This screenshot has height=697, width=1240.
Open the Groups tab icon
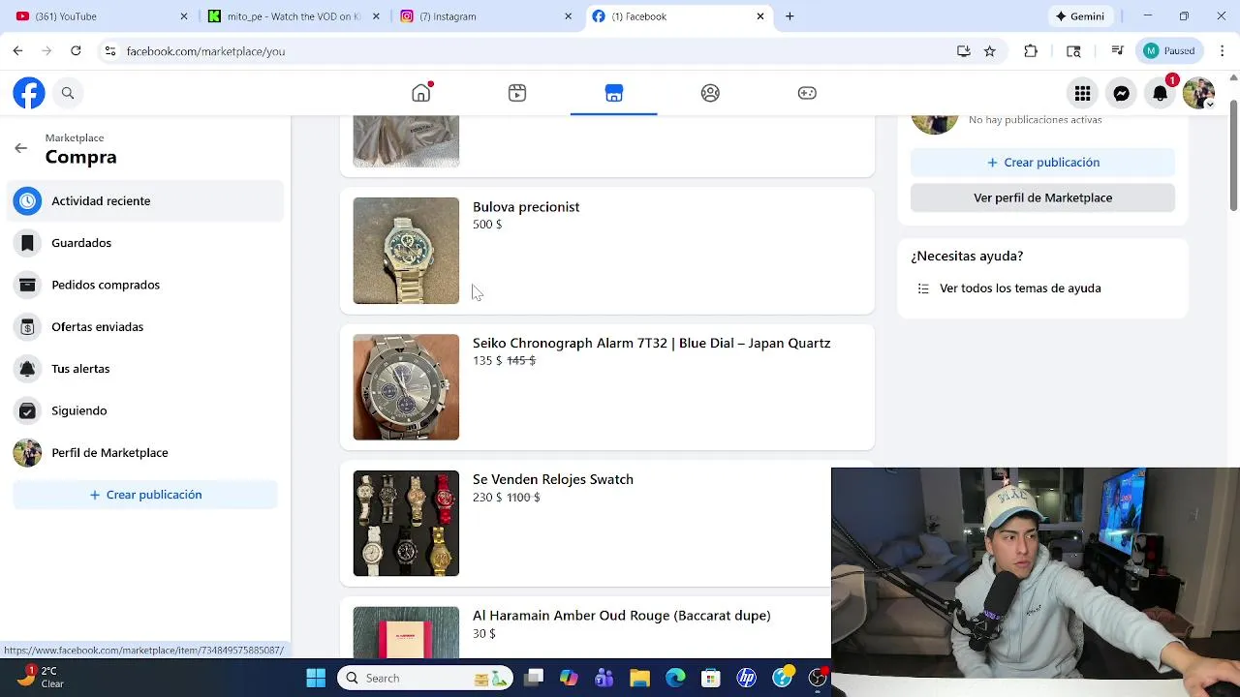pos(710,93)
